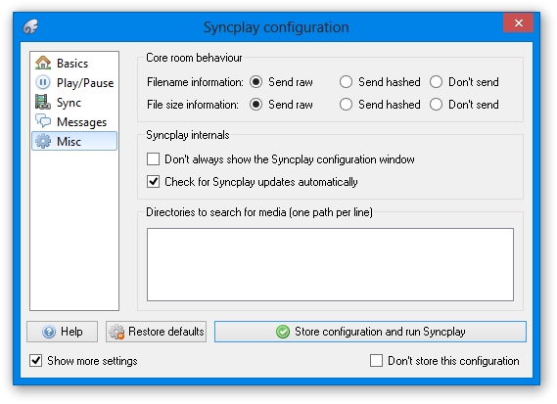Toggle the Show more settings checkbox
The image size is (557, 404).
click(x=35, y=361)
